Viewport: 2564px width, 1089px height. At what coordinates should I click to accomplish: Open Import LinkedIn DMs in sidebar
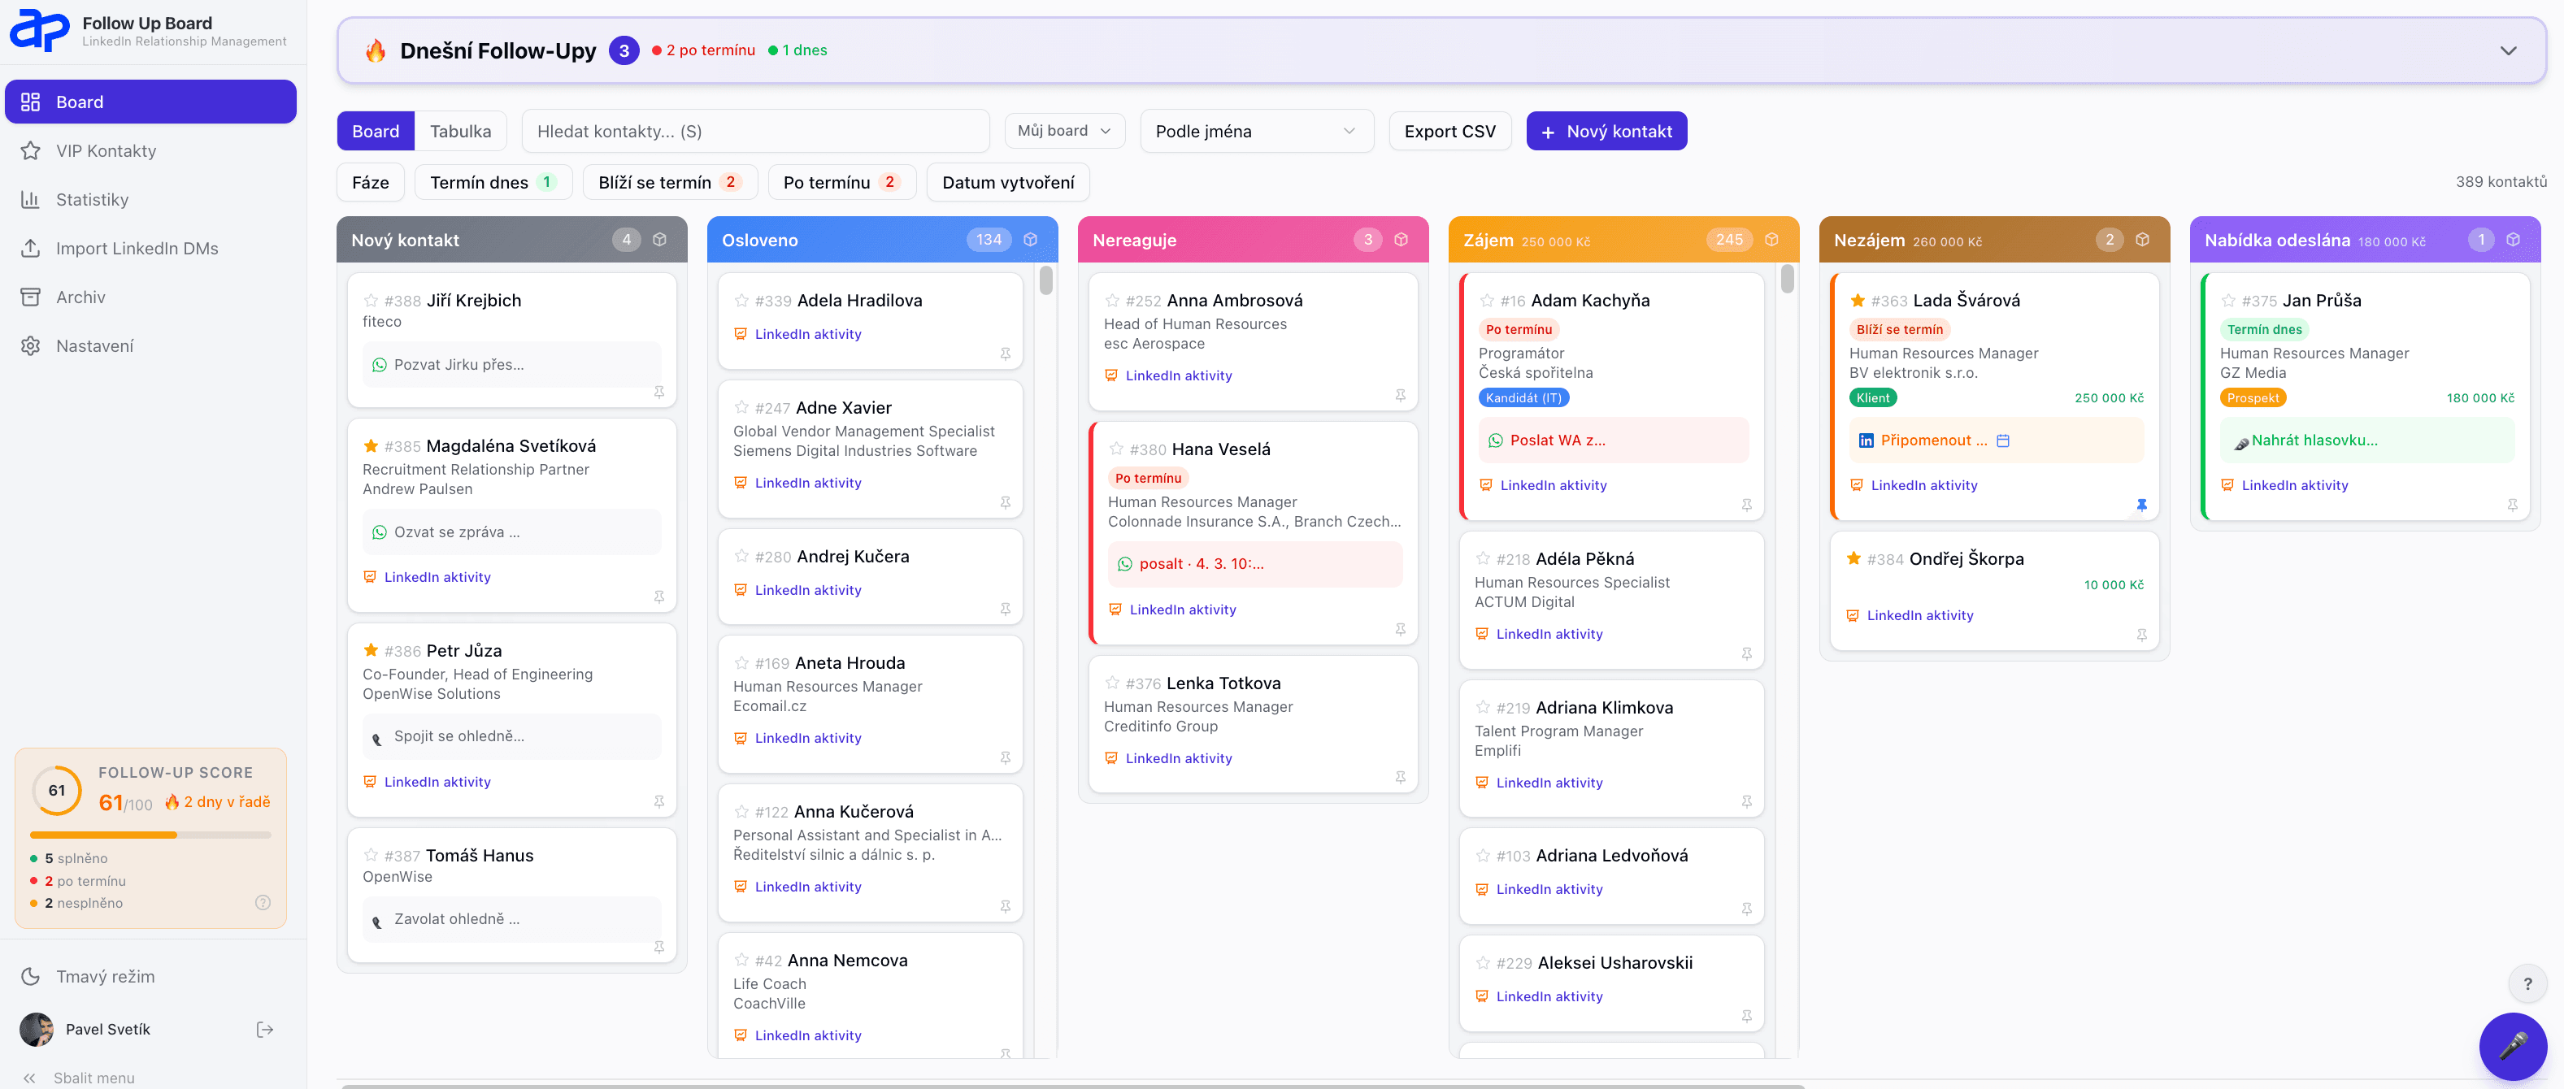pos(137,248)
